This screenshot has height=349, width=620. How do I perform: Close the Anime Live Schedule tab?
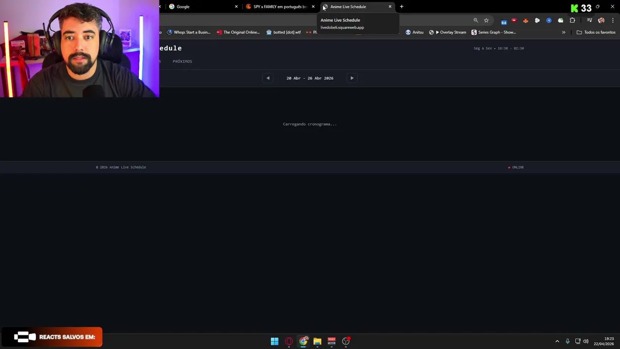390,7
